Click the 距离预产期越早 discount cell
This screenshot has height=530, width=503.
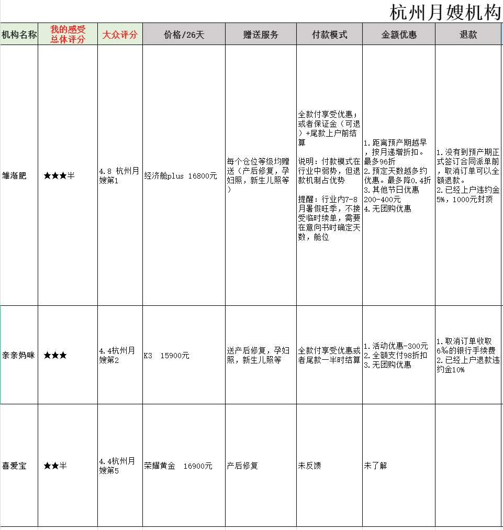click(x=399, y=175)
